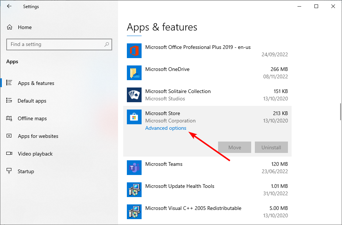Viewport: 342px width, 225px height.
Task: Click the Uninstall button
Action: point(271,147)
